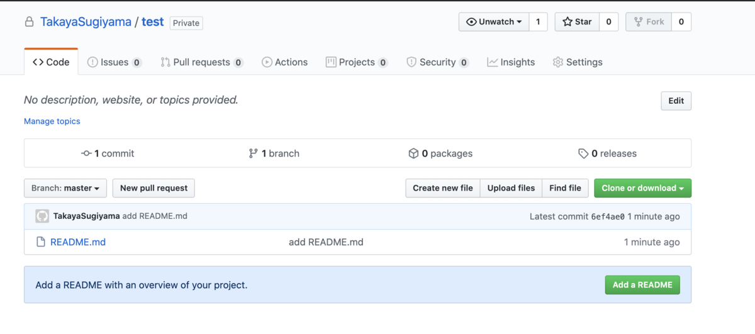Click the tag icon beside 0 releases
The image size is (755, 334).
583,153
